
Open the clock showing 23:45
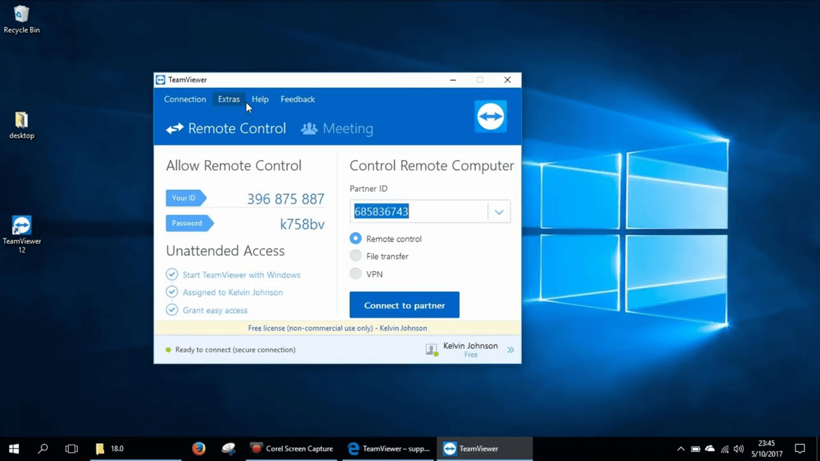(766, 449)
